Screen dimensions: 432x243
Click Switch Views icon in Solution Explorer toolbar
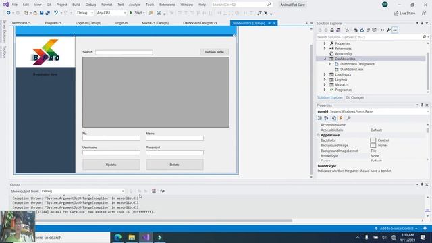(x=338, y=30)
